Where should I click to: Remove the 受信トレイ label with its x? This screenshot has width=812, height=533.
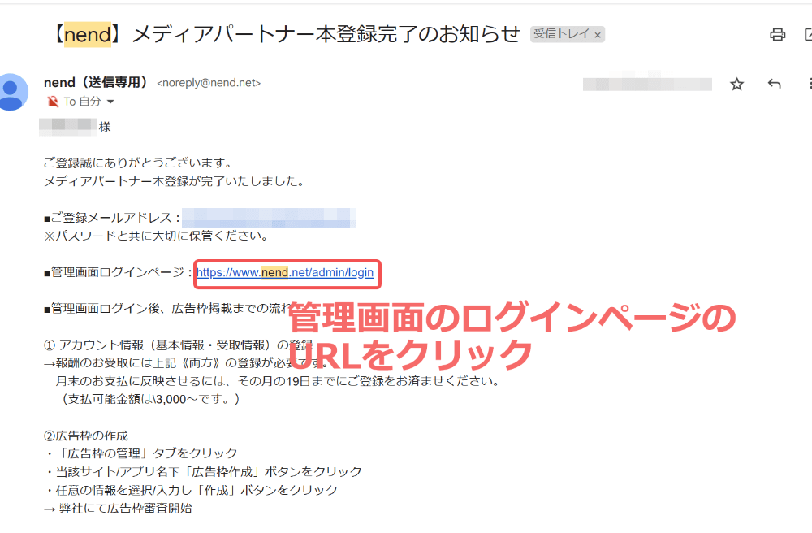coord(598,35)
